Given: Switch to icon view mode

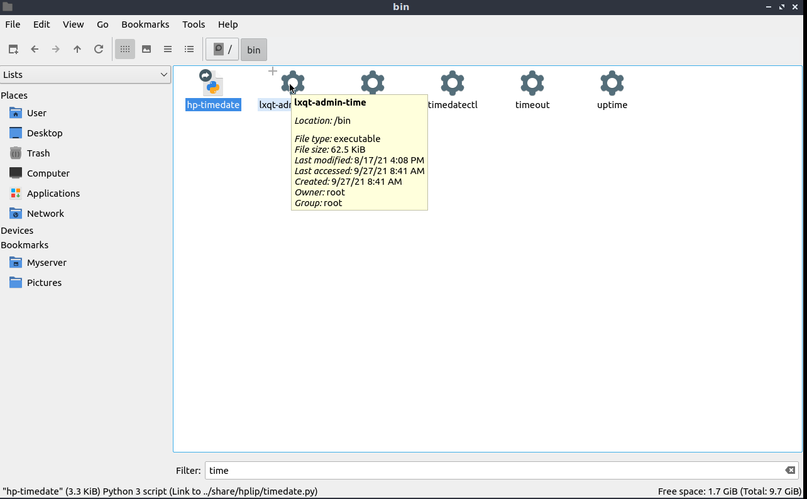Looking at the screenshot, I should tap(125, 49).
